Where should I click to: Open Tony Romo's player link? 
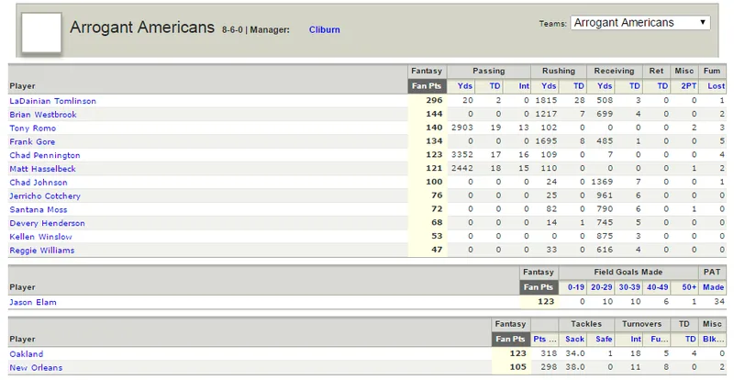tap(33, 128)
